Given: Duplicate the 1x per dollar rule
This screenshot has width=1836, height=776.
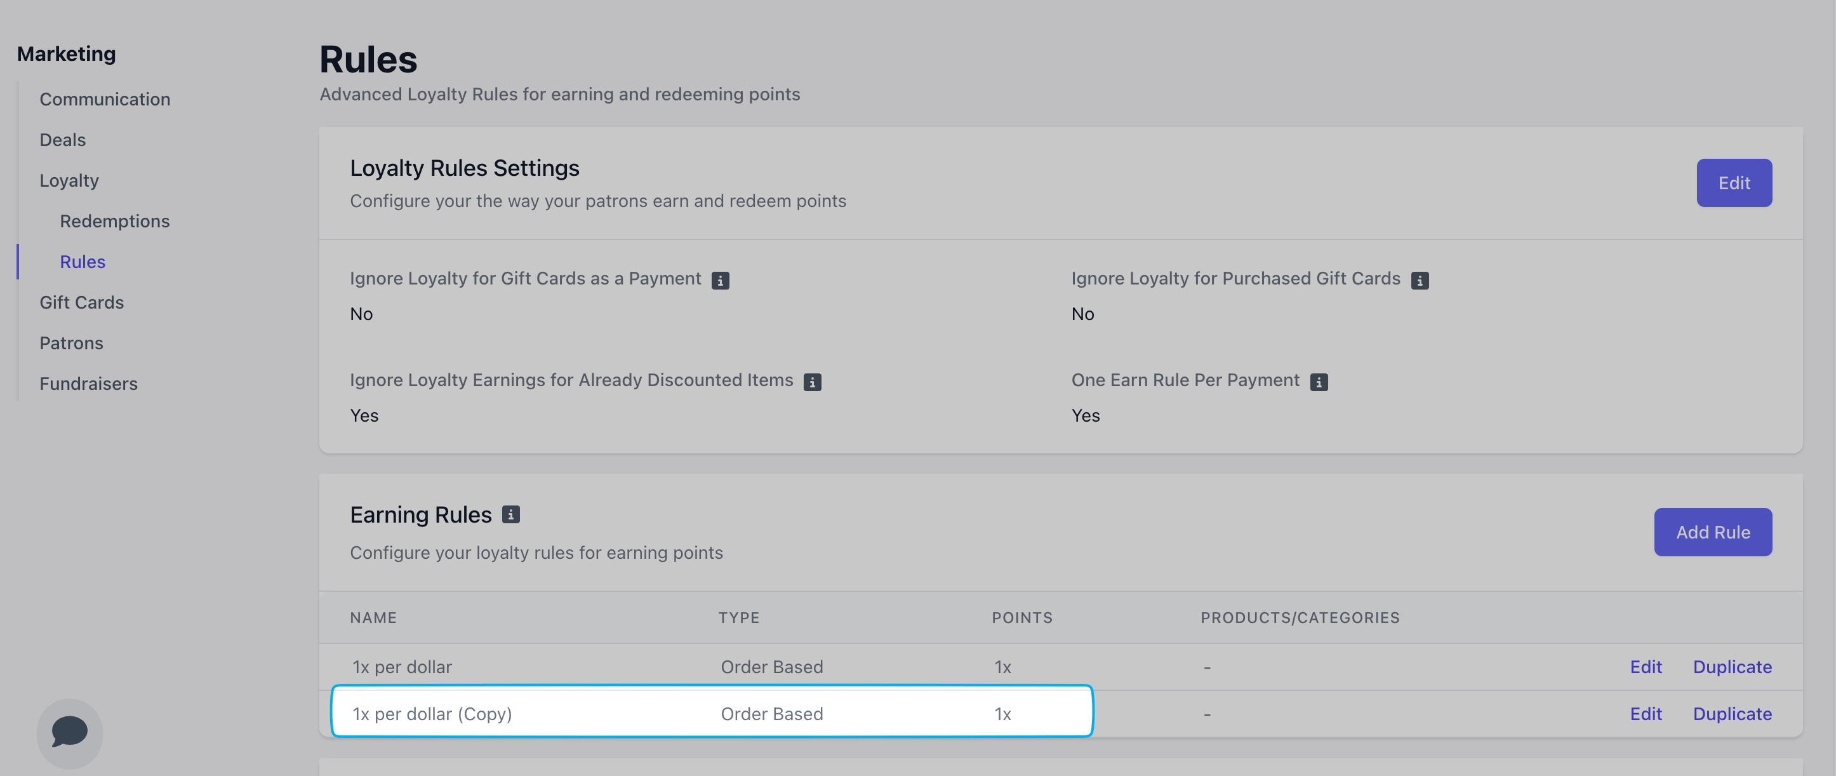Looking at the screenshot, I should pos(1731,667).
